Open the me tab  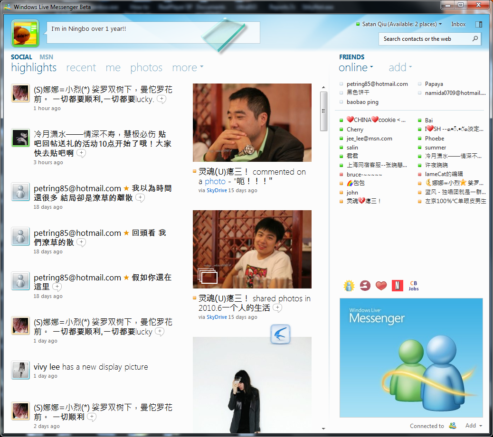click(113, 67)
